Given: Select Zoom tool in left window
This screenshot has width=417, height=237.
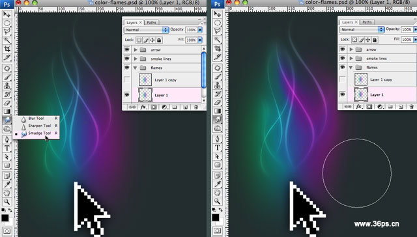Looking at the screenshot, I should click(x=7, y=202).
